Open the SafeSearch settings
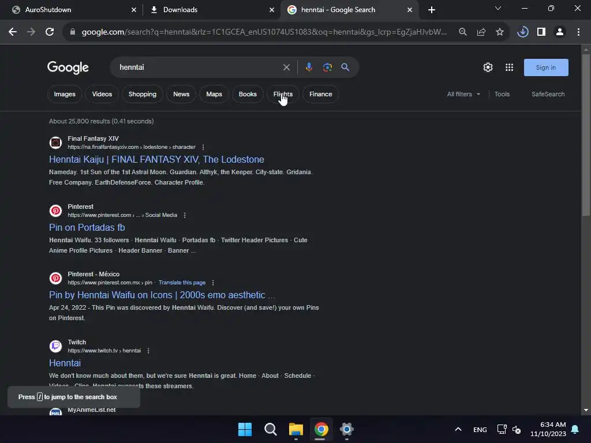The image size is (591, 443). click(x=548, y=94)
